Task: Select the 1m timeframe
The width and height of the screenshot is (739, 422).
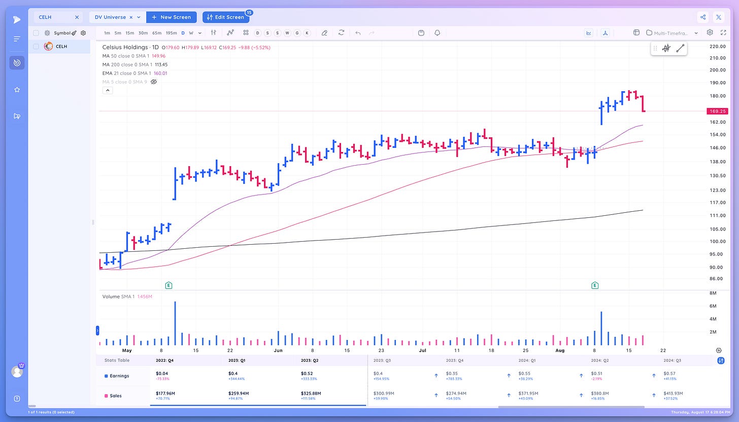Action: pyautogui.click(x=107, y=33)
